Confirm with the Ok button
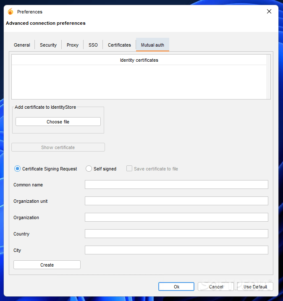This screenshot has height=301, width=283. [x=176, y=287]
